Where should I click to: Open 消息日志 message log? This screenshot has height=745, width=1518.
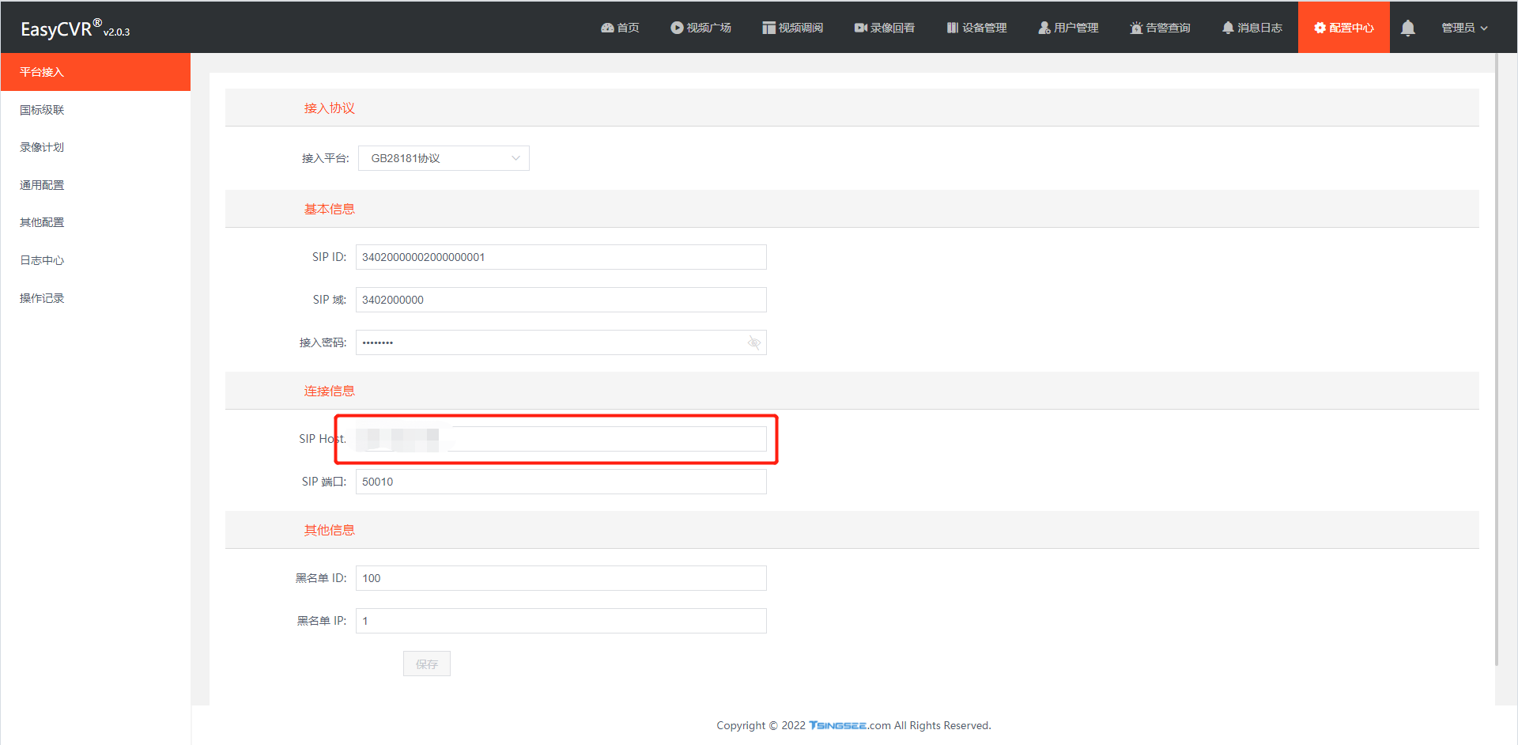click(x=1252, y=28)
